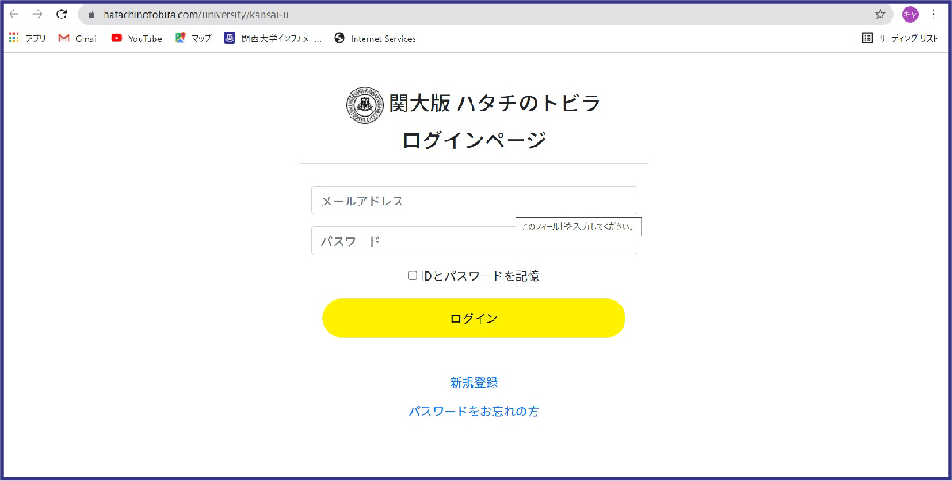The height and width of the screenshot is (481, 952).
Task: Open the アプリ apps grid bookmark
Action: [x=27, y=39]
